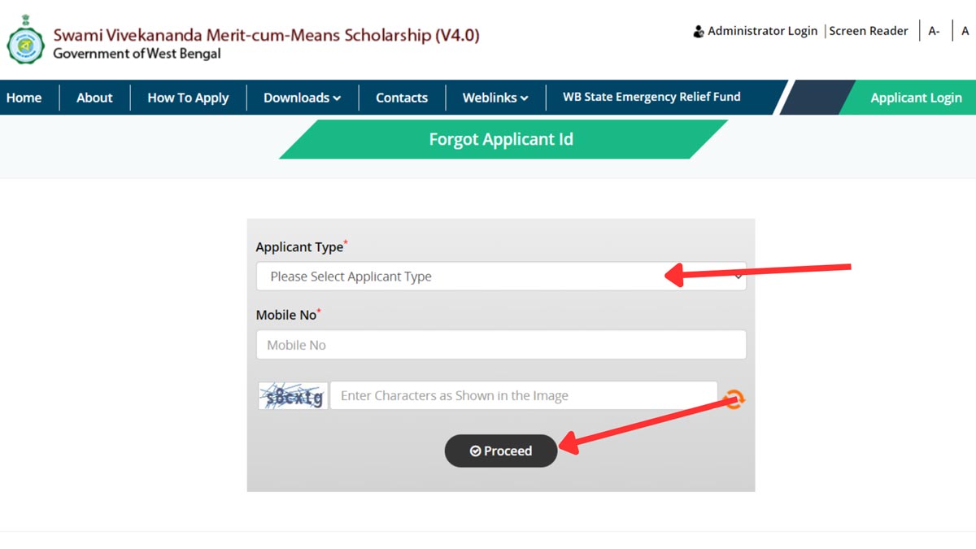
Task: Click the Applicant Type dropdown chevron
Action: (738, 277)
